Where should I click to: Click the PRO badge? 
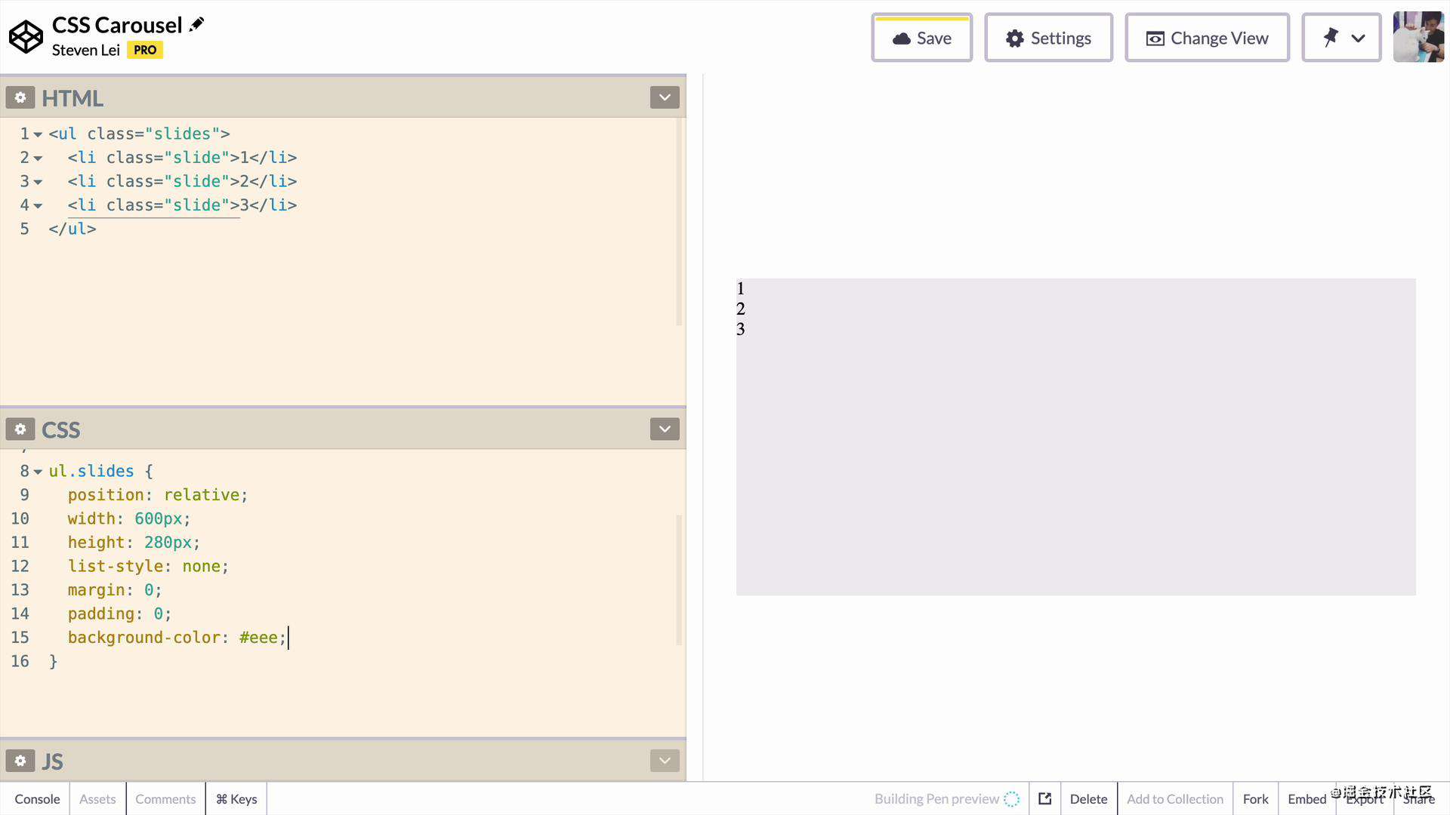click(x=145, y=50)
